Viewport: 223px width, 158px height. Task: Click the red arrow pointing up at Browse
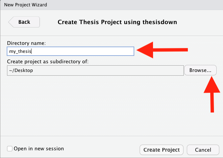tap(212, 94)
